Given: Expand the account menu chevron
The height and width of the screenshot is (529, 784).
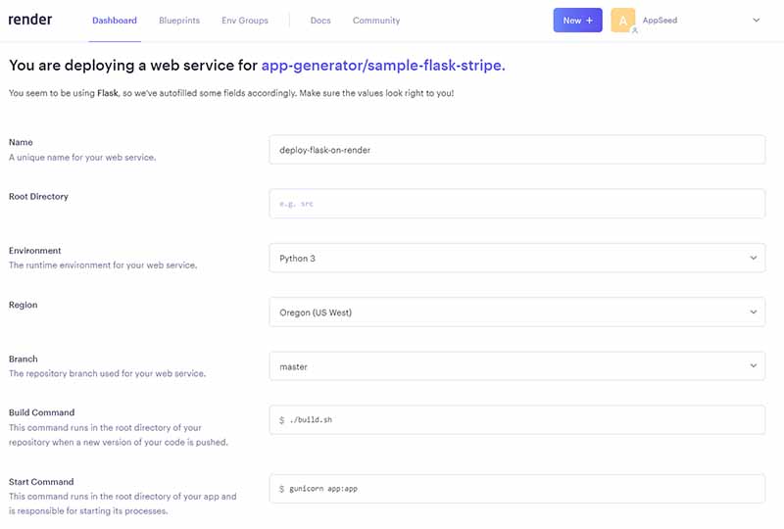Looking at the screenshot, I should point(756,20).
